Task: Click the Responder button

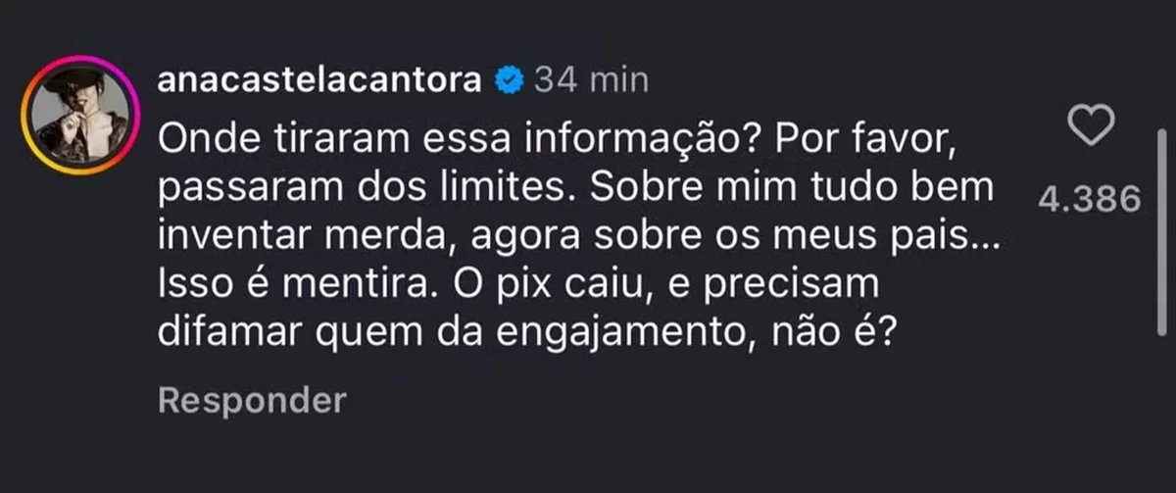Action: (252, 400)
